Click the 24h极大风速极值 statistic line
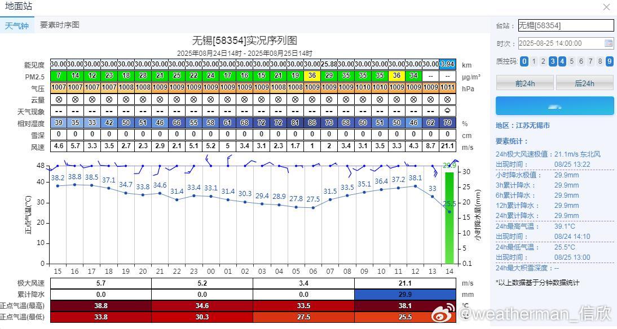This screenshot has height=329, width=617. point(548,154)
